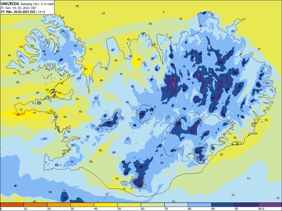Select the 90–95 dark blue legend swatch

[223, 205]
